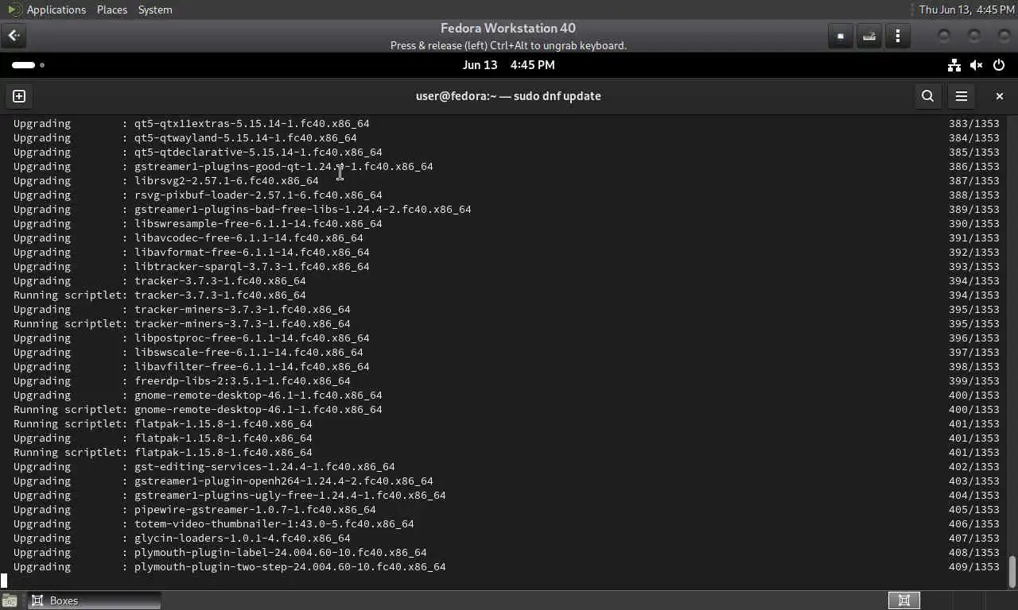Viewport: 1018px width, 610px height.
Task: Open the terminal hamburger menu
Action: [x=962, y=96]
